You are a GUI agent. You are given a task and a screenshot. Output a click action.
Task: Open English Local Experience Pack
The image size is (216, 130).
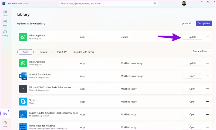pos(192,114)
